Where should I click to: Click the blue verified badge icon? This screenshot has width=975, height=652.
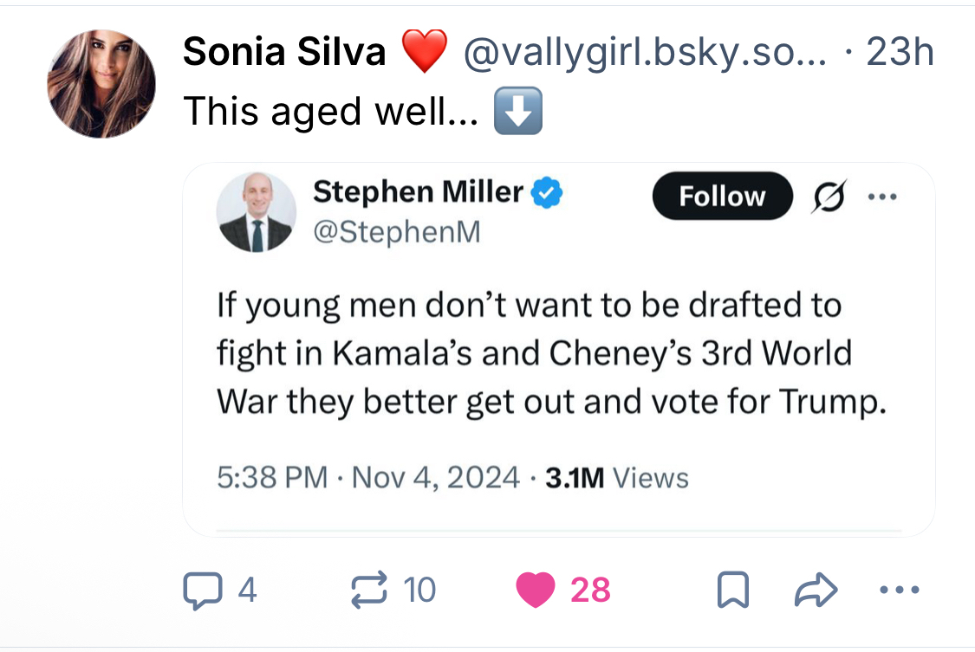(x=547, y=192)
